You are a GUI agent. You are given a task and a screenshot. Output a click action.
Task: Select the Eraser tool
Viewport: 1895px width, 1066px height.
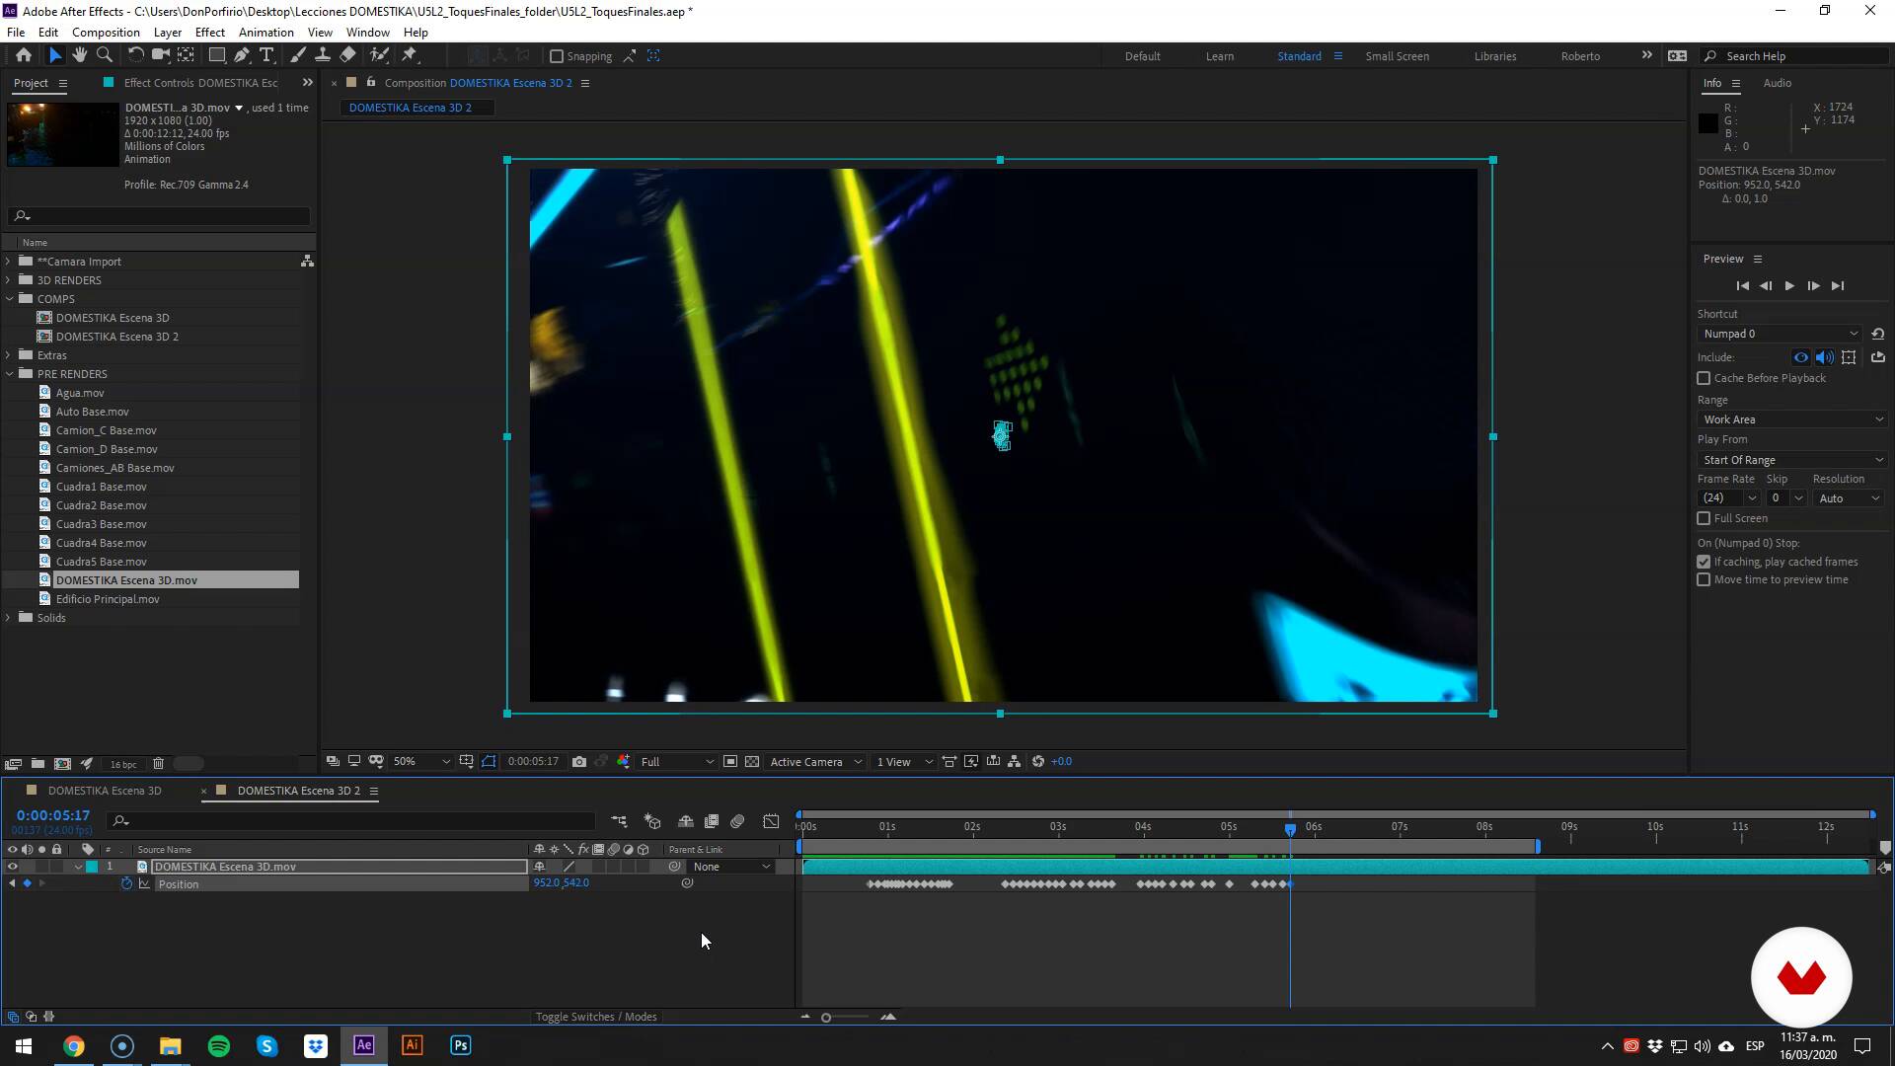[347, 56]
